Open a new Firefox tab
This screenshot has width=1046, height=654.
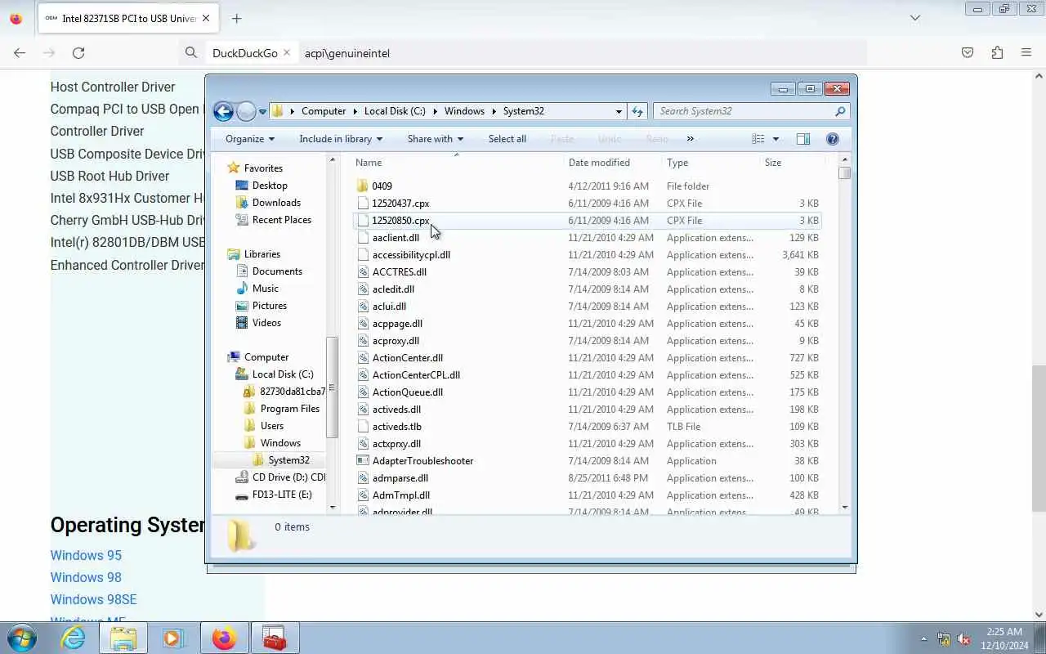(236, 18)
